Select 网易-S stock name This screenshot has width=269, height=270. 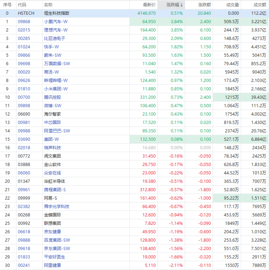51,198
